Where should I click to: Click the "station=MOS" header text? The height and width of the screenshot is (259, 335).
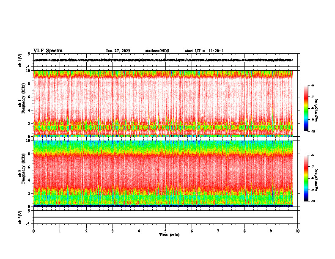(x=157, y=51)
